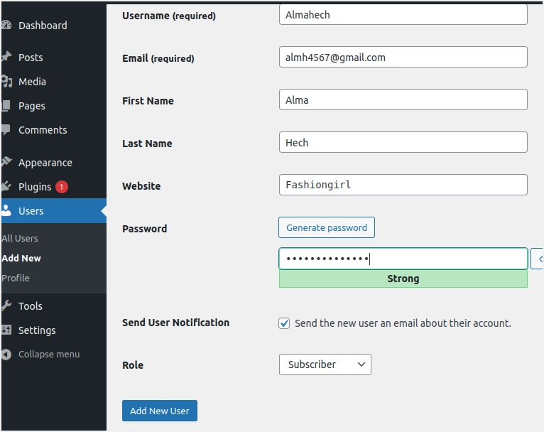Viewport: 544px width, 432px height.
Task: Focus the Email input field
Action: click(x=403, y=57)
